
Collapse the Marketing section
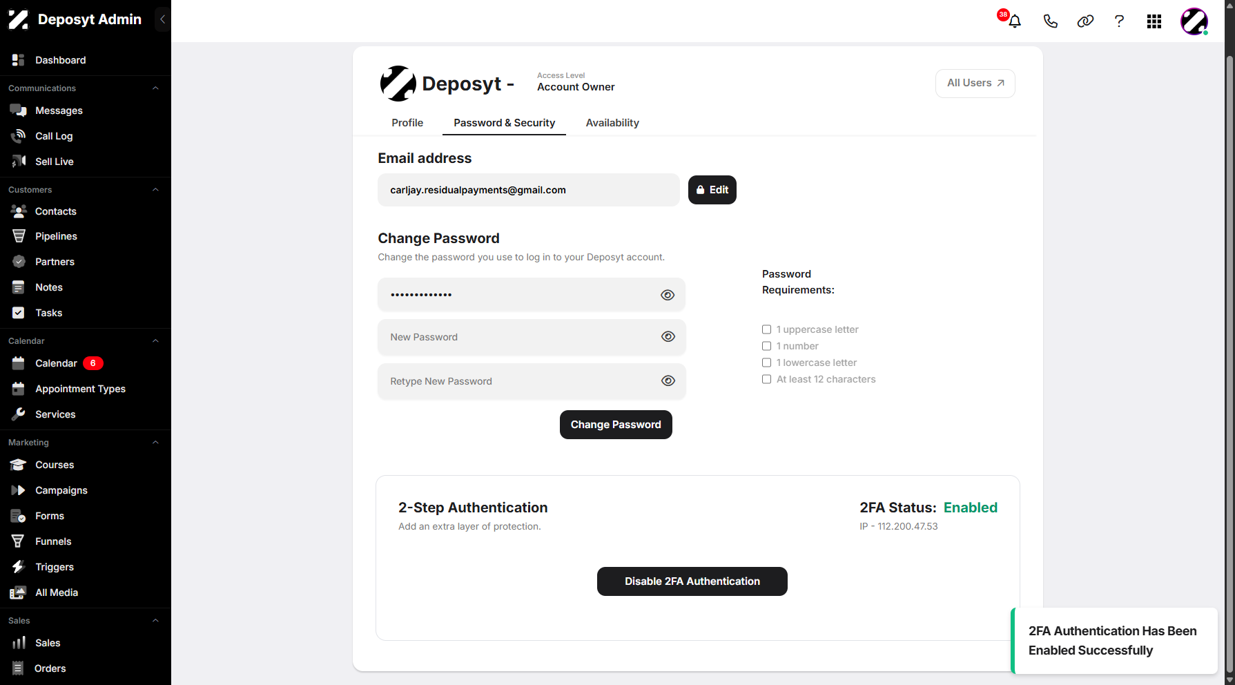(155, 443)
